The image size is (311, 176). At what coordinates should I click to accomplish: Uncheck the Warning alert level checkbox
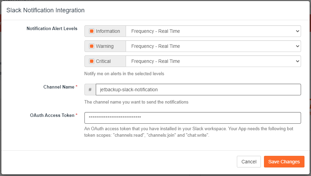pyautogui.click(x=91, y=46)
